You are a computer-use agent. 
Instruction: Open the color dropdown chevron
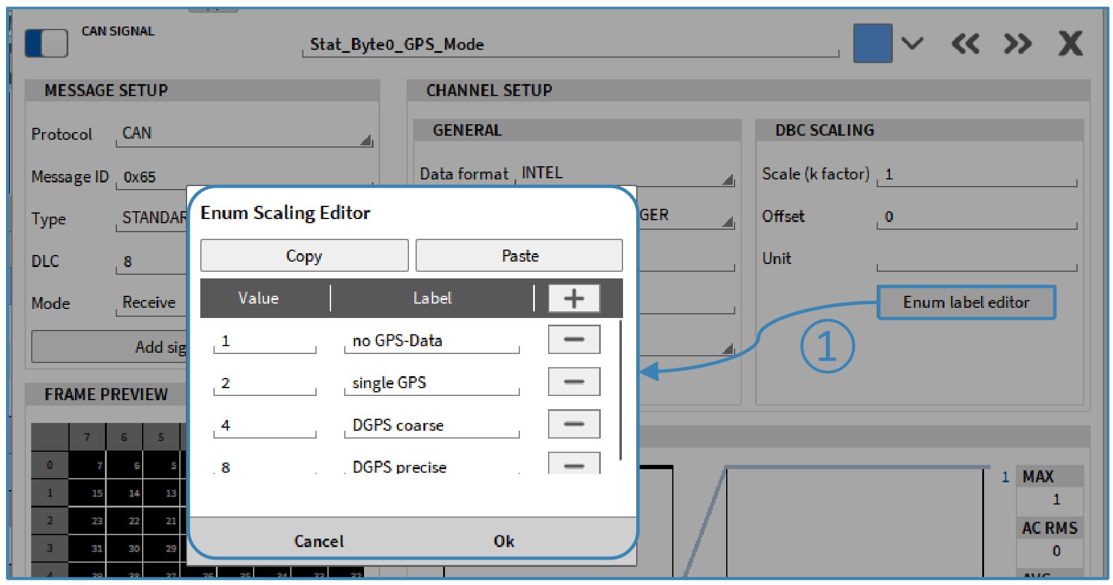[x=912, y=44]
